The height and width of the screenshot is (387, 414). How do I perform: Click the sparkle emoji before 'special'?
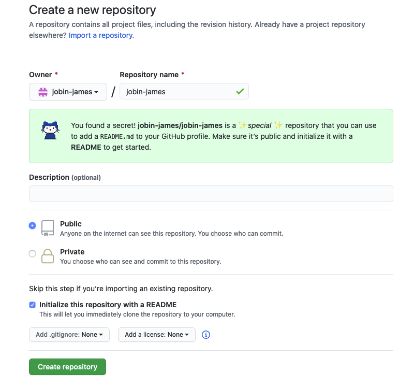[242, 125]
